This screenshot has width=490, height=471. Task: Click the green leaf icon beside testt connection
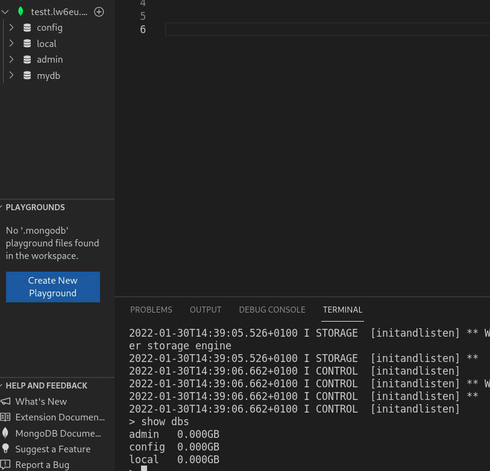pos(20,11)
